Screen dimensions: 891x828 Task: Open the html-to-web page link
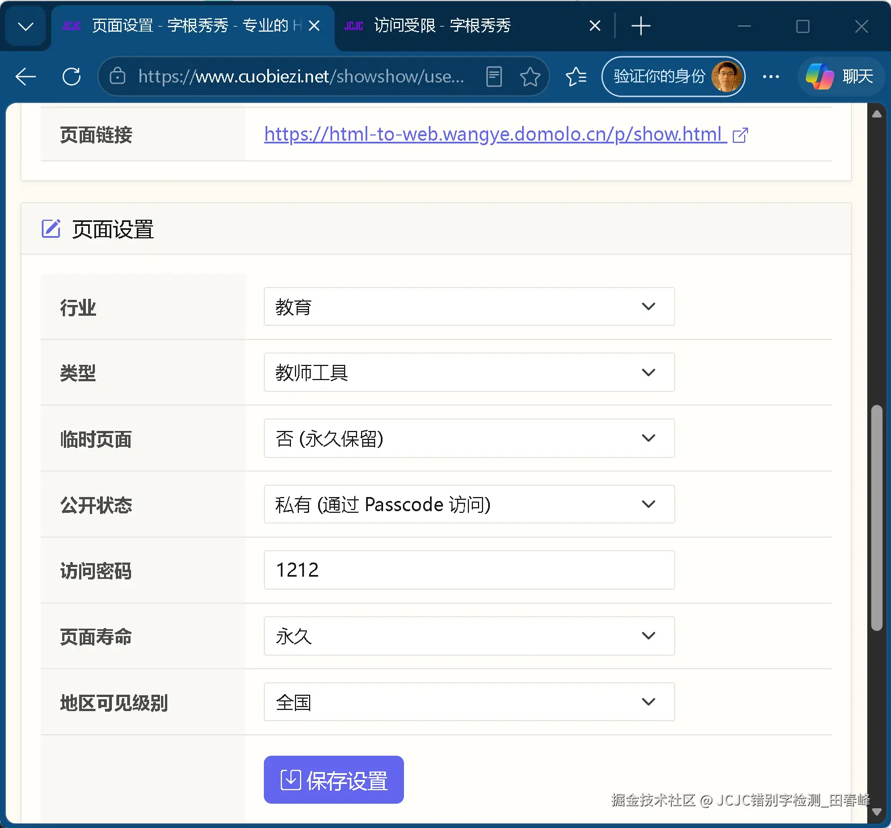click(x=496, y=134)
